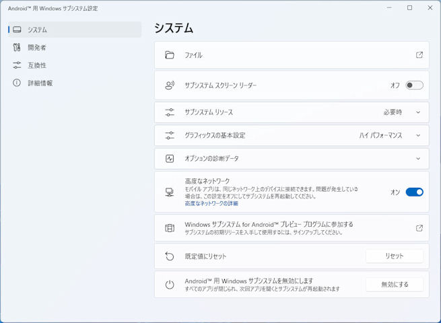
Task: Click the システム page heading
Action: (x=174, y=28)
